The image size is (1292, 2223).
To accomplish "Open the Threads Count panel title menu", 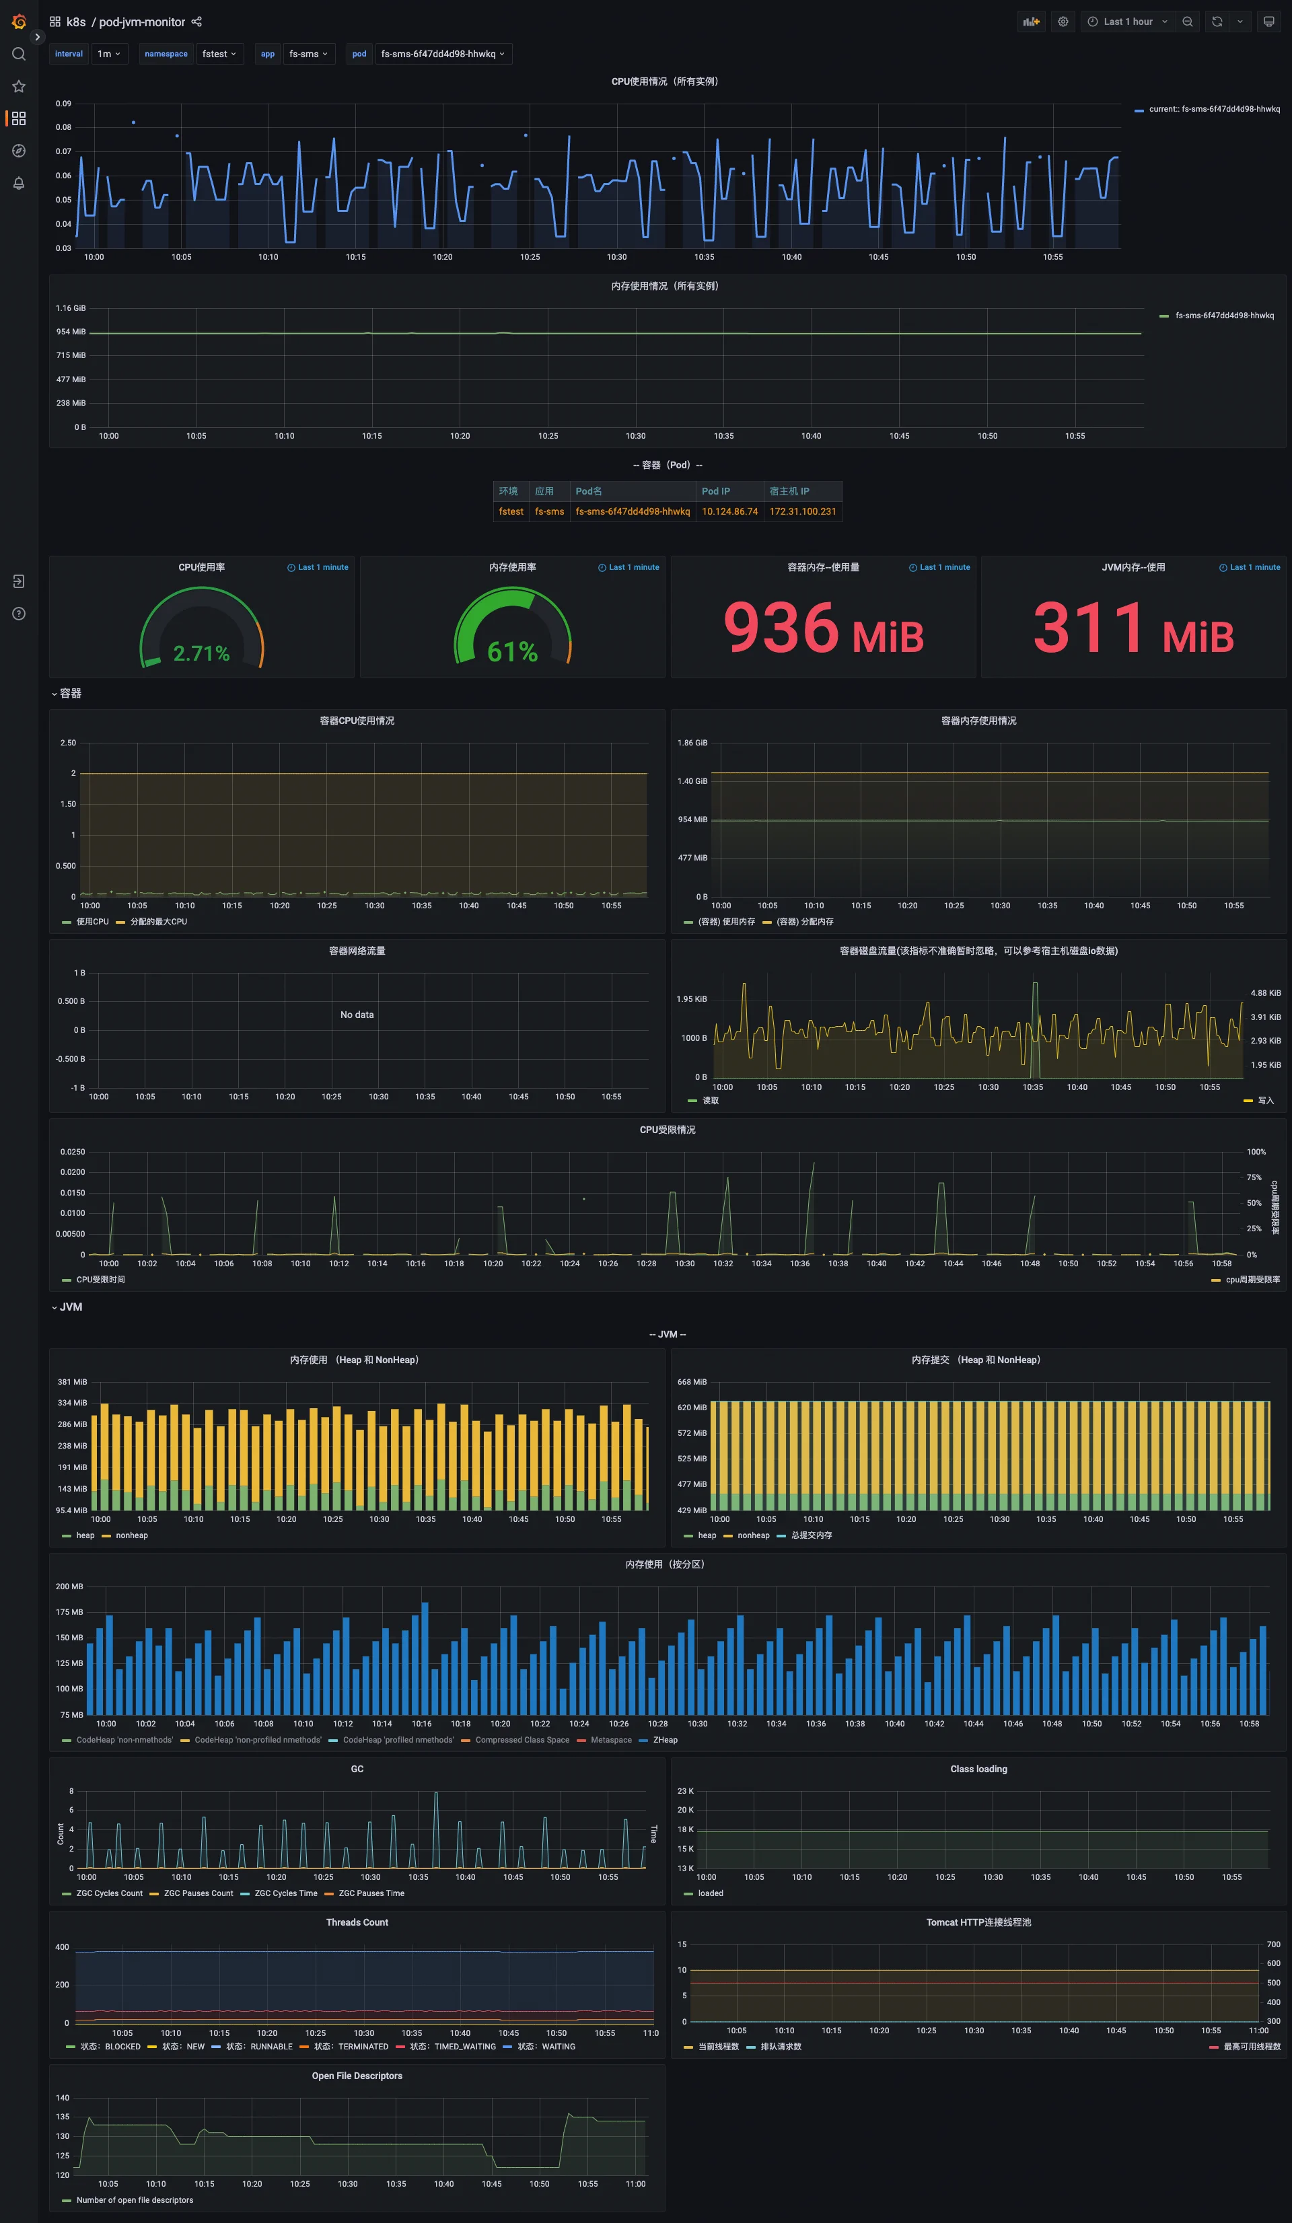I will tap(357, 1922).
